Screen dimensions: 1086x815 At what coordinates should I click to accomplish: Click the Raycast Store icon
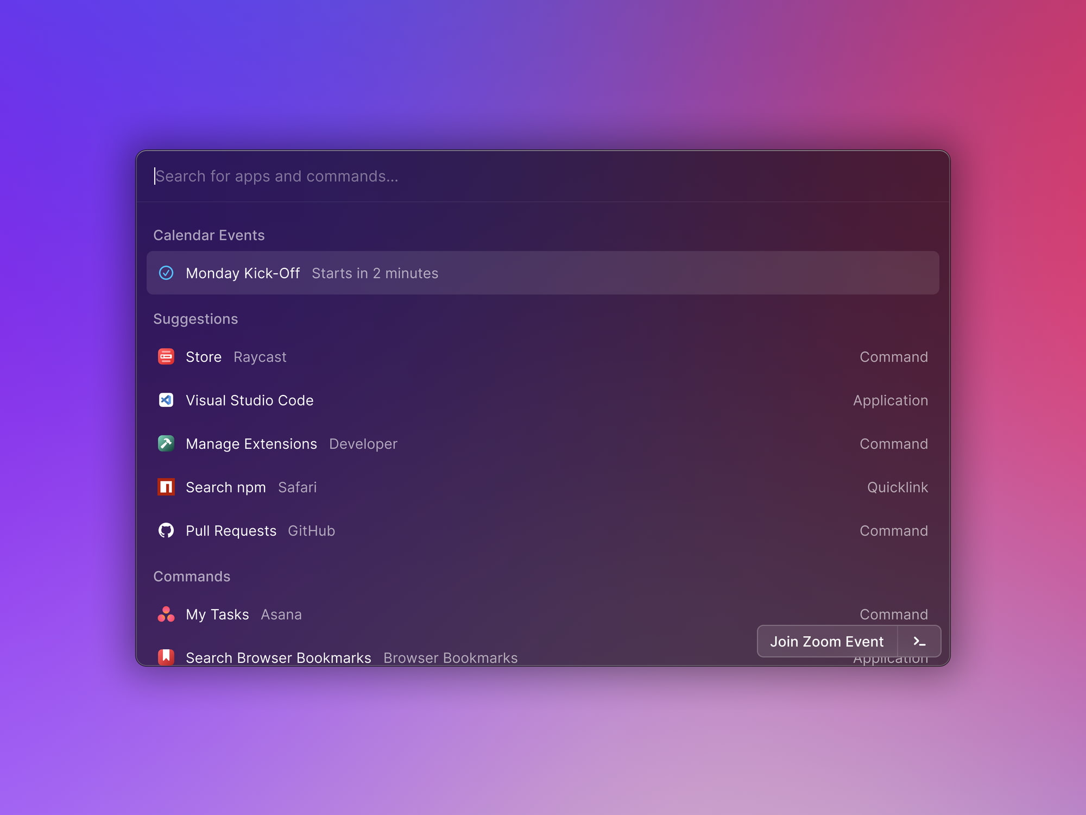coord(166,356)
